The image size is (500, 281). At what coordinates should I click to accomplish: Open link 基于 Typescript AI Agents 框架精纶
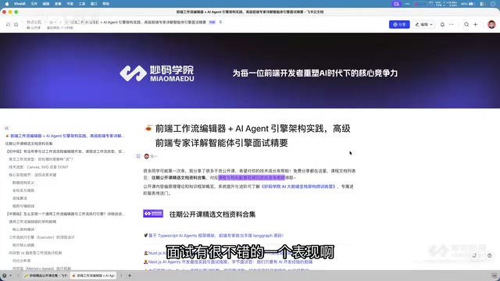click(x=216, y=236)
